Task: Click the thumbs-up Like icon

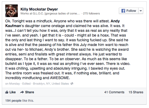Action: [7, 92]
